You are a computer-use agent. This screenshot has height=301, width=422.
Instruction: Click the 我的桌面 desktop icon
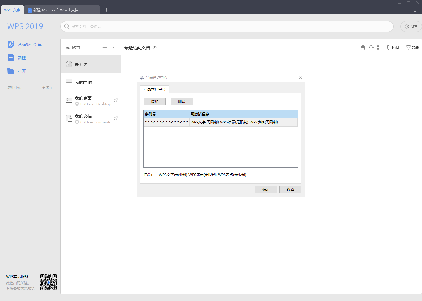point(69,100)
